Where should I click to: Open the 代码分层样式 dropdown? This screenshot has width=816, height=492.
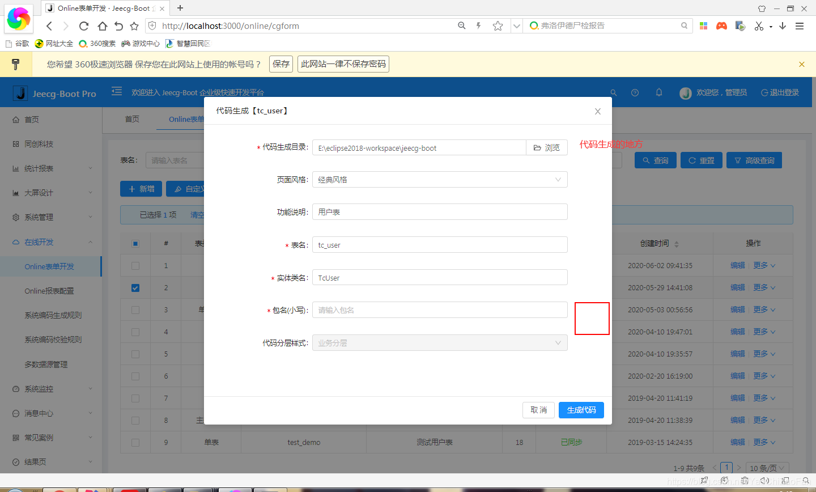tap(440, 343)
